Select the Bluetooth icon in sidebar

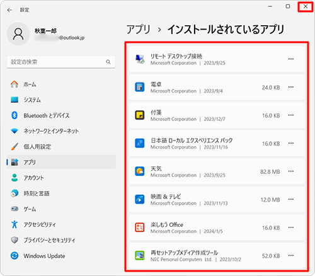point(14,115)
